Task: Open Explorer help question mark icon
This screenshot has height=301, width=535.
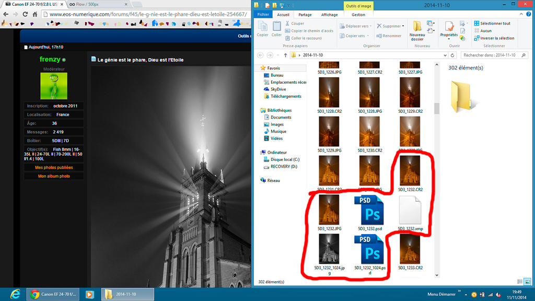Action: [x=529, y=14]
